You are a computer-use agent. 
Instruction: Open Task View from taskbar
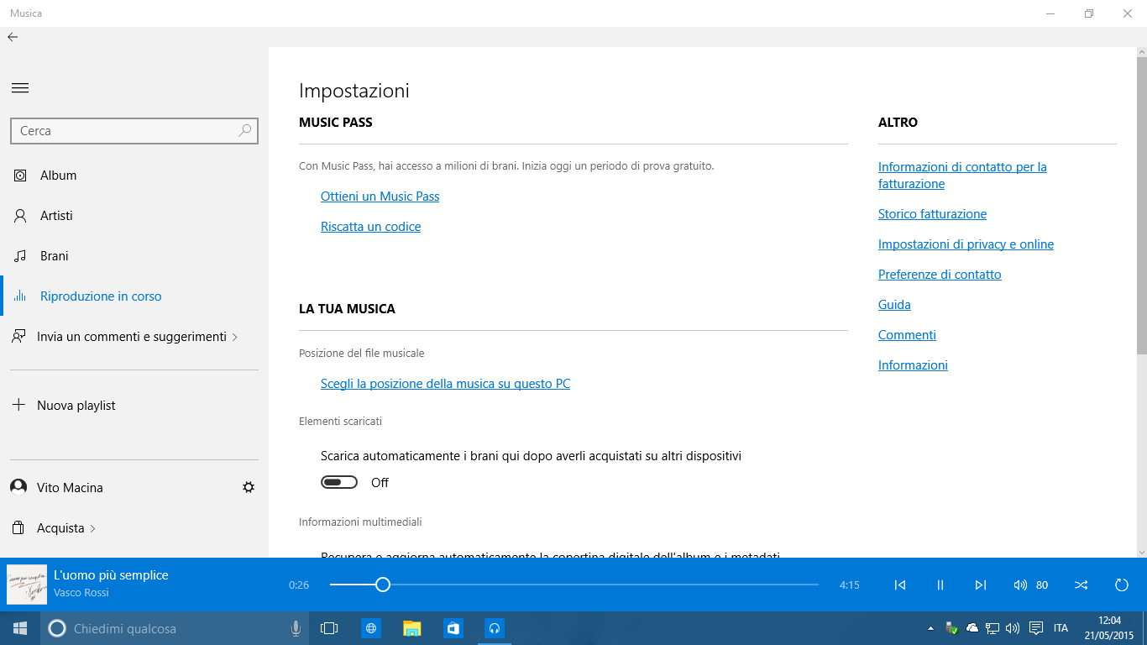coord(329,628)
